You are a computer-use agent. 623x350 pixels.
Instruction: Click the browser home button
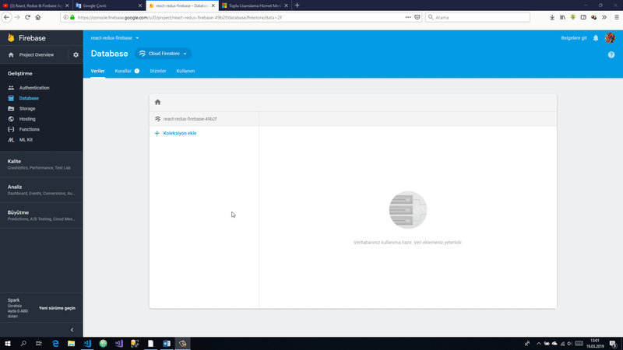coord(38,17)
